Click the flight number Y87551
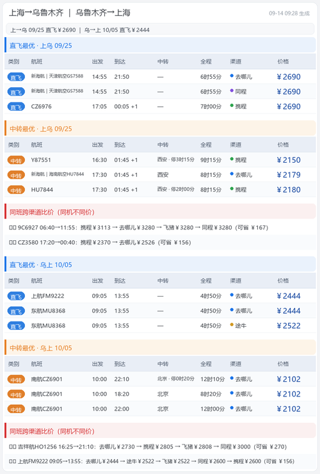 click(41, 160)
